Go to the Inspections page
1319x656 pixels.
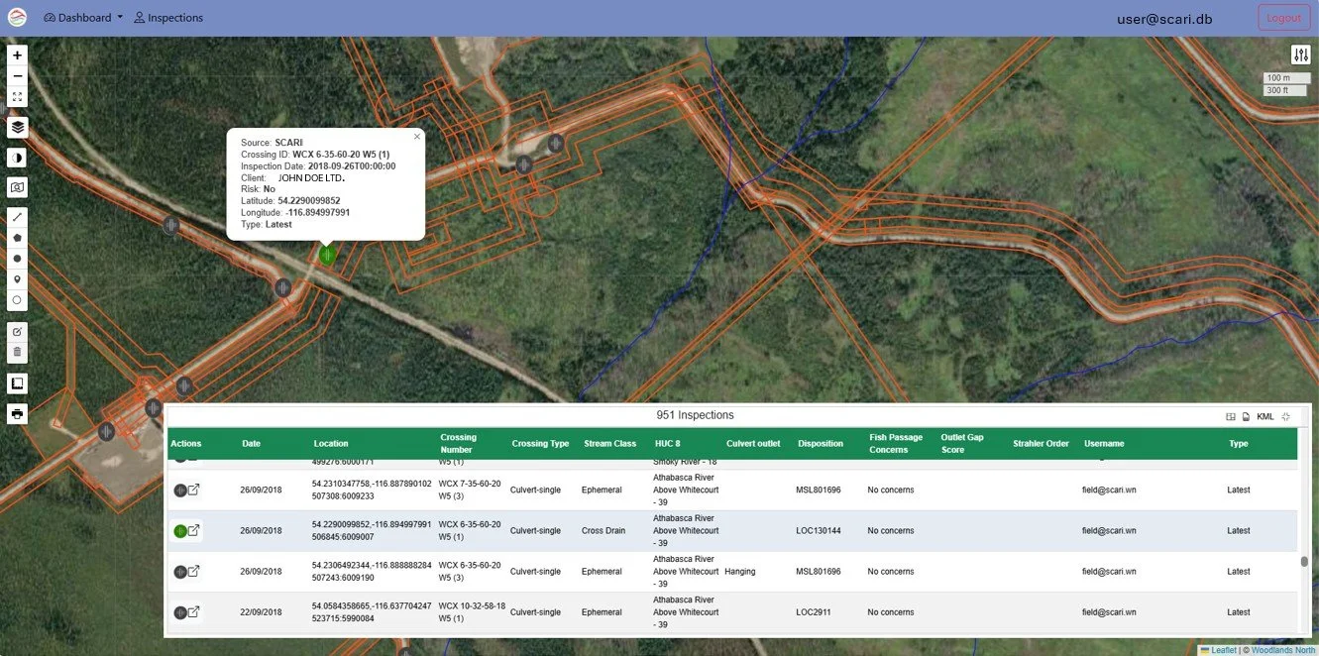click(x=168, y=18)
